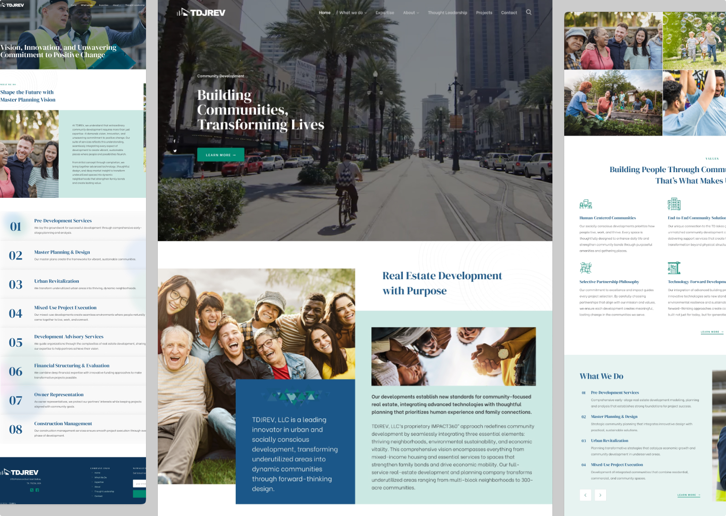726x516 pixels.
Task: Go to previous What We Do slide
Action: pyautogui.click(x=585, y=495)
